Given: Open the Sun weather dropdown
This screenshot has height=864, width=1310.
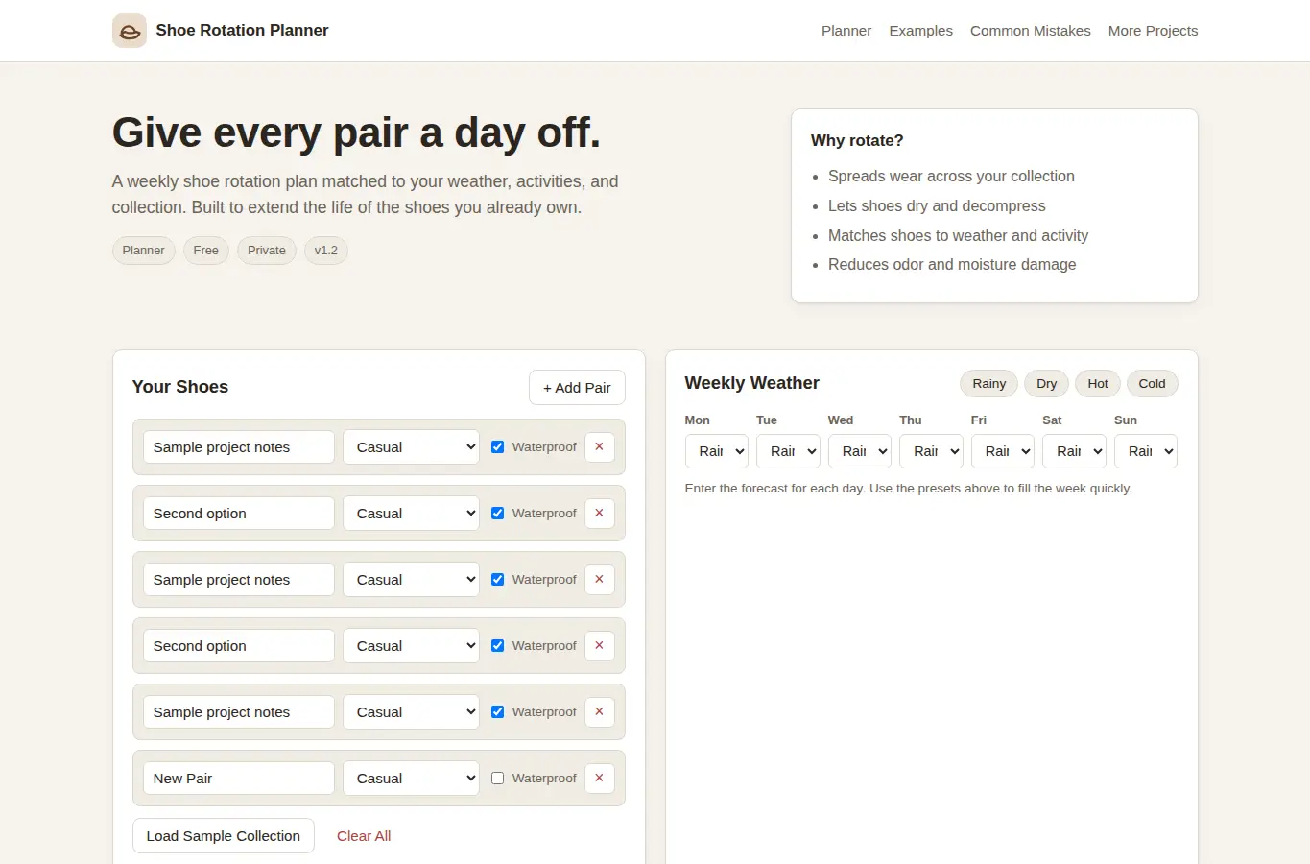Looking at the screenshot, I should point(1146,451).
